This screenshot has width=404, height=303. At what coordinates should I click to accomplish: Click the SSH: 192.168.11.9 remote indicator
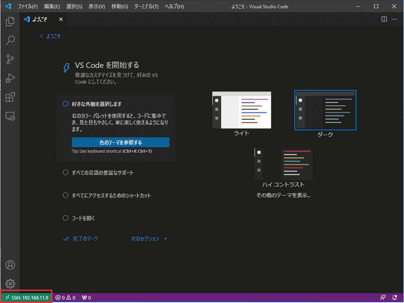coord(27,298)
